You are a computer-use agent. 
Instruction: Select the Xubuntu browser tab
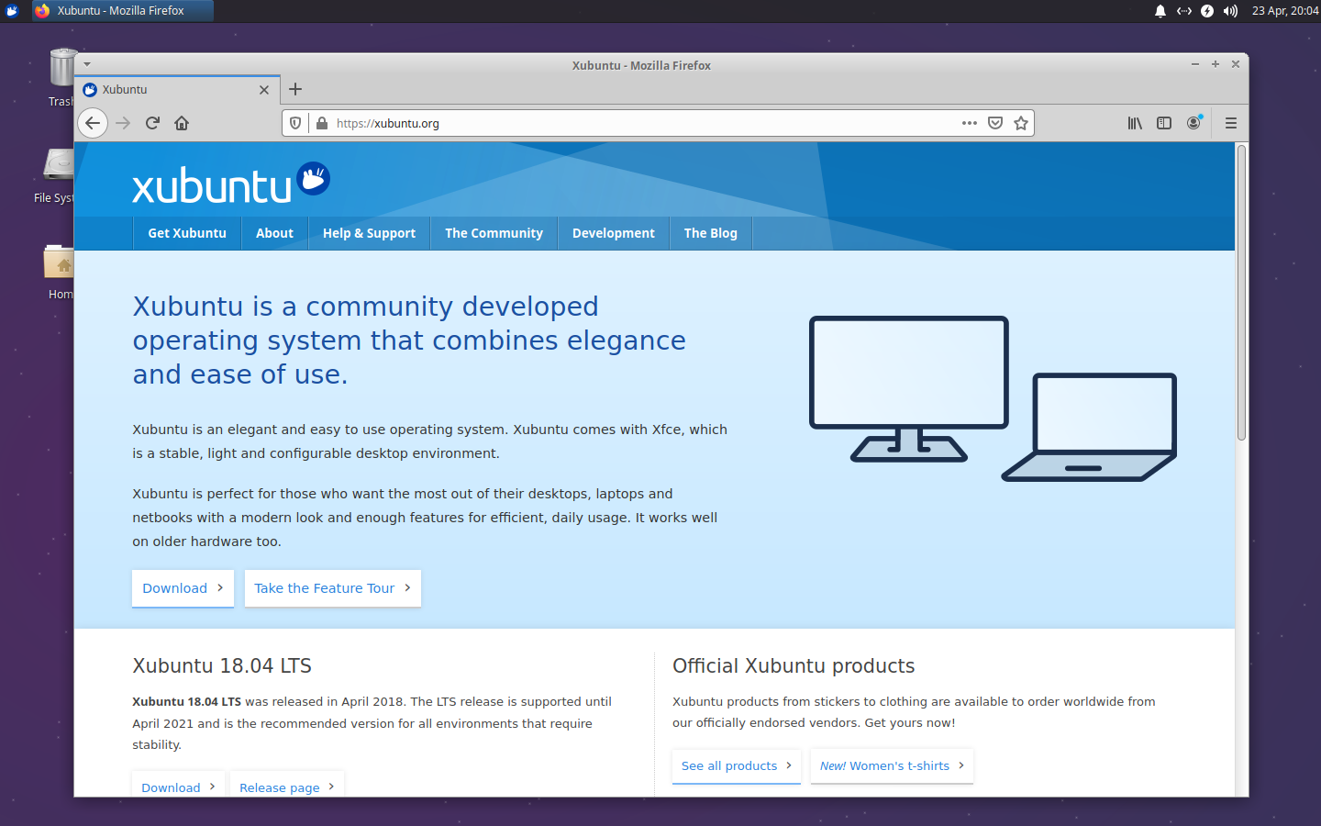pyautogui.click(x=177, y=90)
